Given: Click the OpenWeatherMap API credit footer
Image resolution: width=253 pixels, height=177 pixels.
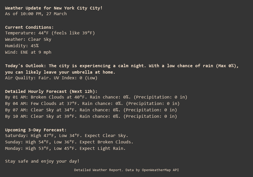Looking at the screenshot, I should (126, 170).
